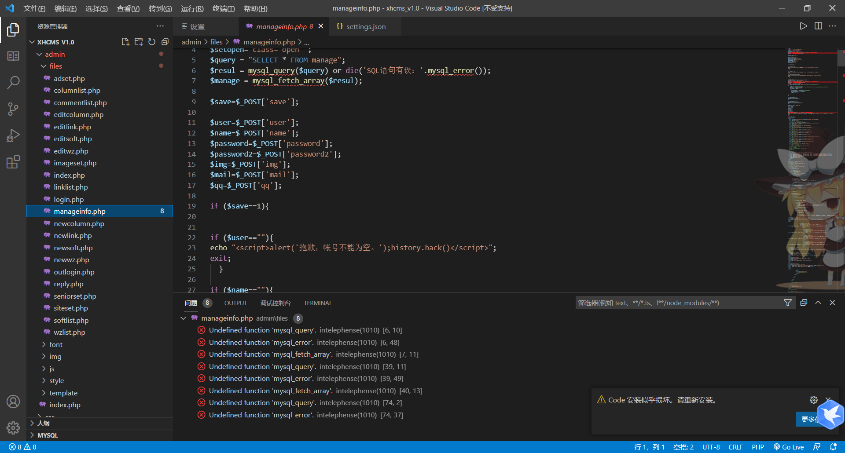Maximize the bottom panel size
Screen dimensions: 845x453
818,303
